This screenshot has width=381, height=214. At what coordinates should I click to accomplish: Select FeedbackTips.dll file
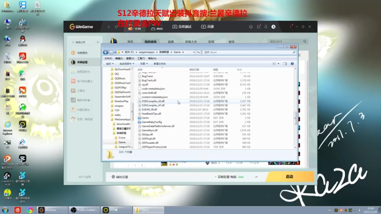click(151, 114)
